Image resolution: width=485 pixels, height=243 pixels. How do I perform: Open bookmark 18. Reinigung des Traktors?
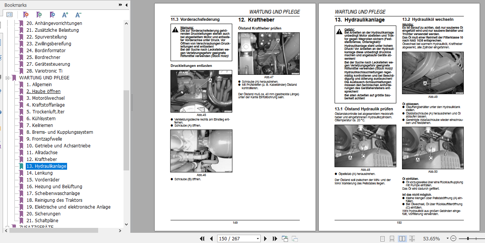(53, 200)
